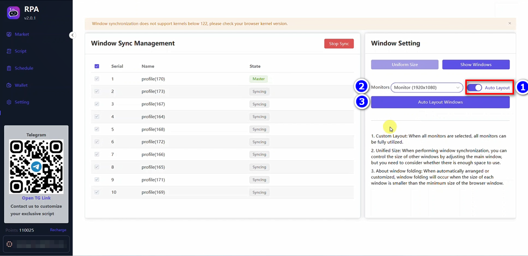The width and height of the screenshot is (528, 256).
Task: Click the Show Windows button
Action: tap(476, 65)
